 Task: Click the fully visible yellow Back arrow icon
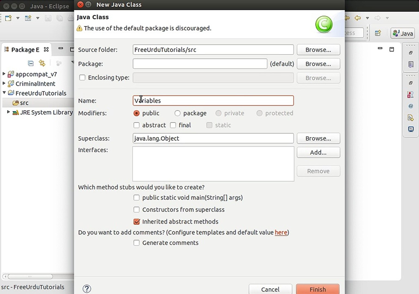tap(357, 18)
